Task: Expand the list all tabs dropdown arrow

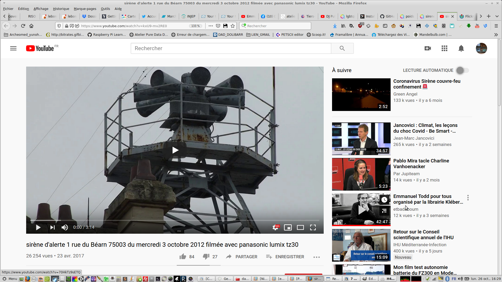Action: coord(497,16)
